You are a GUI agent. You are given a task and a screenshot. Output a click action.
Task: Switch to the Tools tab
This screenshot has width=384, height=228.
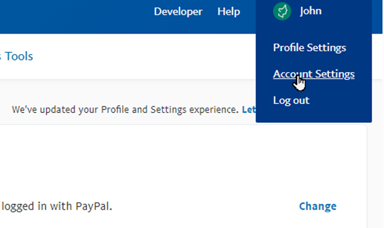point(19,56)
